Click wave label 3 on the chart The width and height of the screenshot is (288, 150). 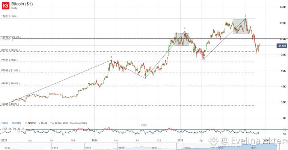185,28
